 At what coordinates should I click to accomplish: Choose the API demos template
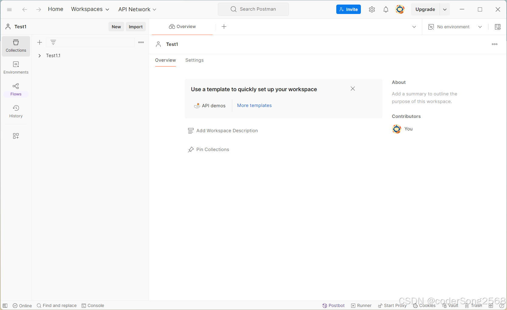coord(210,106)
